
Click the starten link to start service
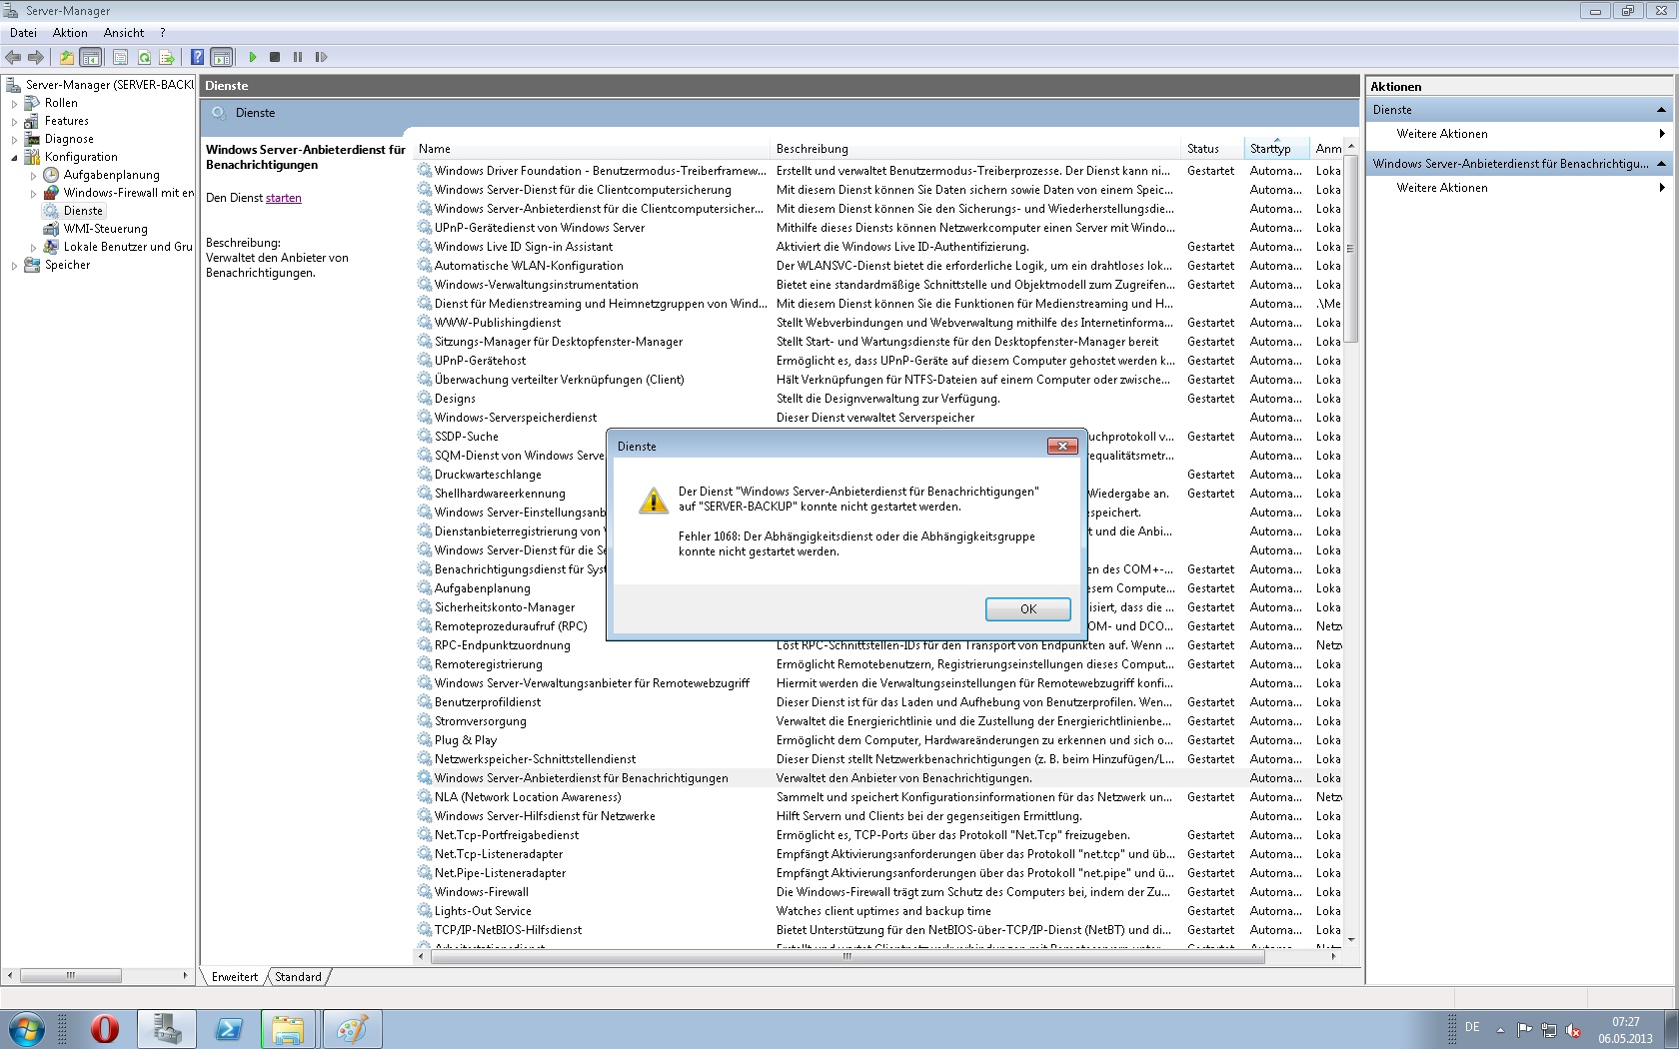click(x=284, y=198)
